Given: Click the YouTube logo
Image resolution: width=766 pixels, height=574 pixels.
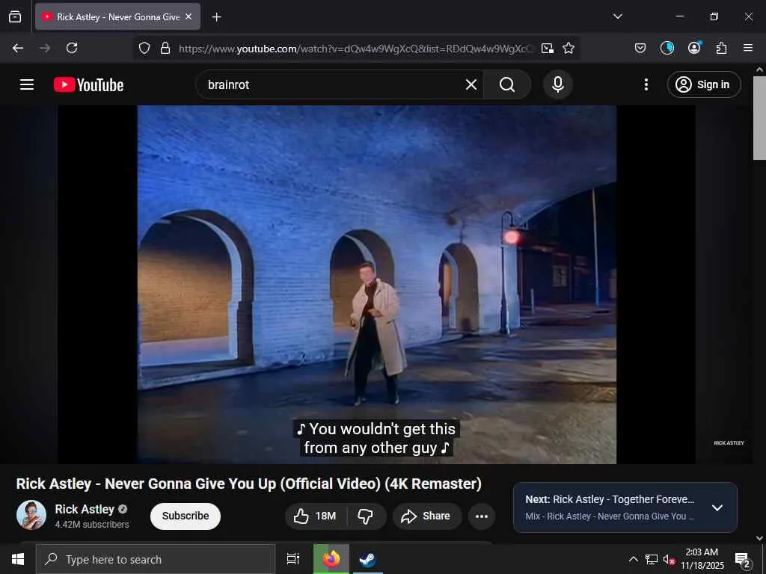Looking at the screenshot, I should [x=88, y=85].
